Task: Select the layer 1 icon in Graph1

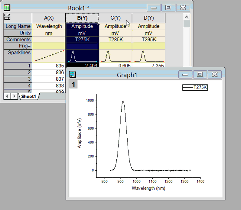Action: 73,85
